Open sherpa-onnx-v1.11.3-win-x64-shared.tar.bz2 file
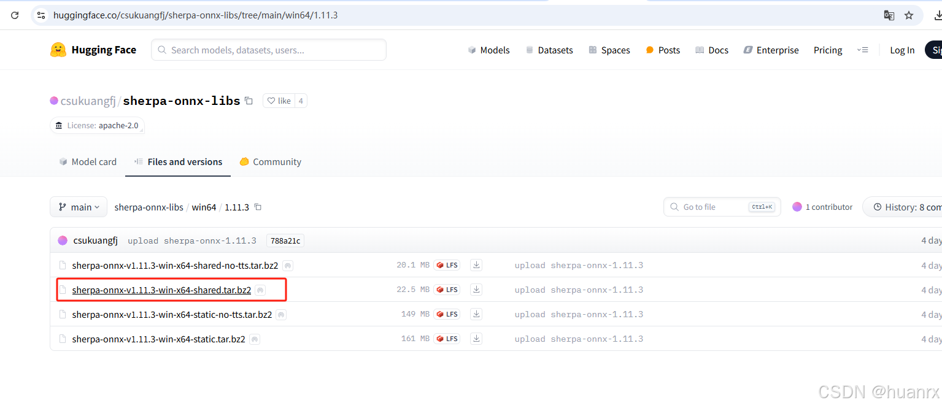942x408 pixels. (x=161, y=290)
